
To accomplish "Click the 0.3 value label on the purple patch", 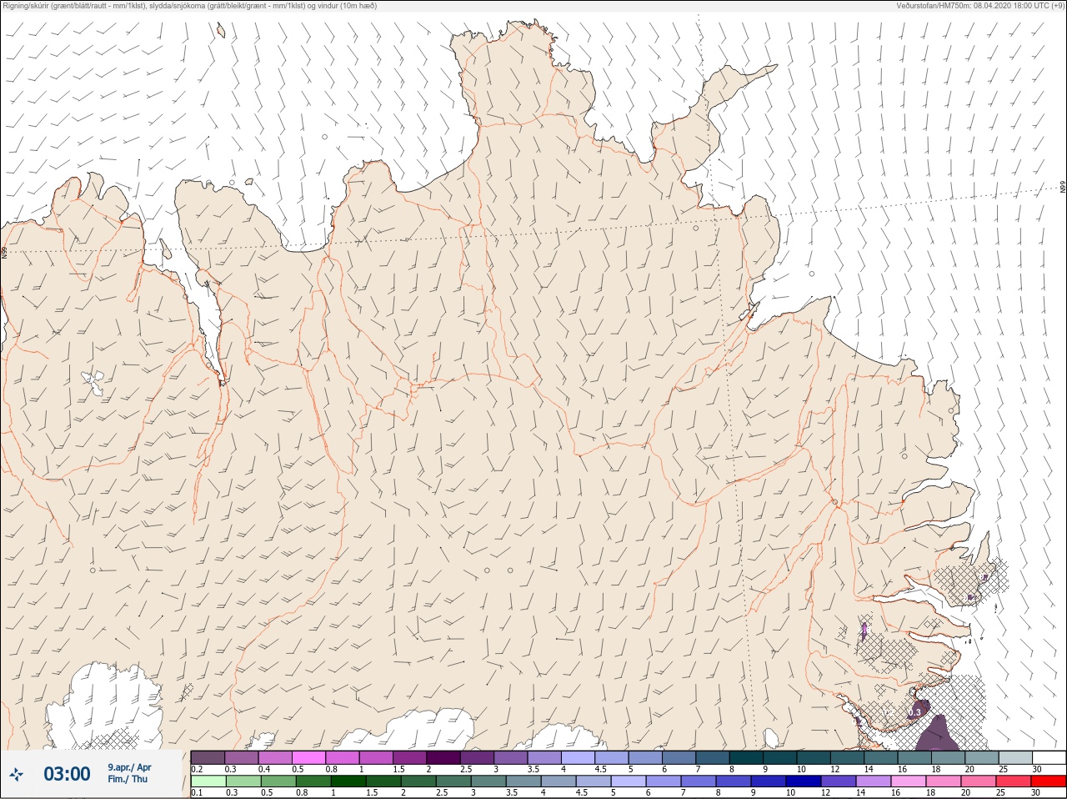I will point(914,713).
